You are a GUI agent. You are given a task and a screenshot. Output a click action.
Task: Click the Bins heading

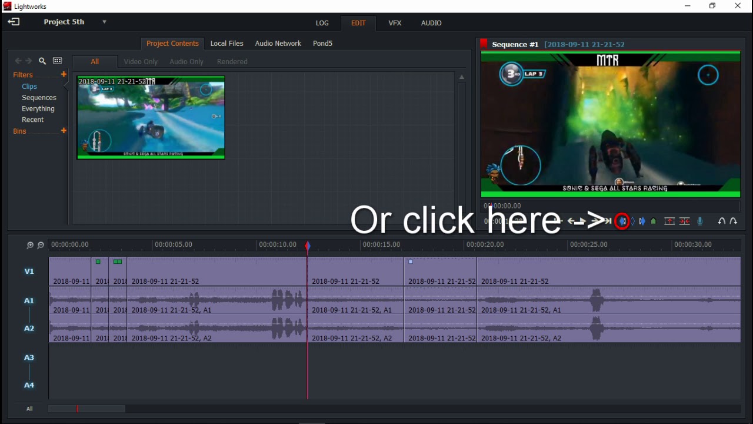pyautogui.click(x=20, y=131)
